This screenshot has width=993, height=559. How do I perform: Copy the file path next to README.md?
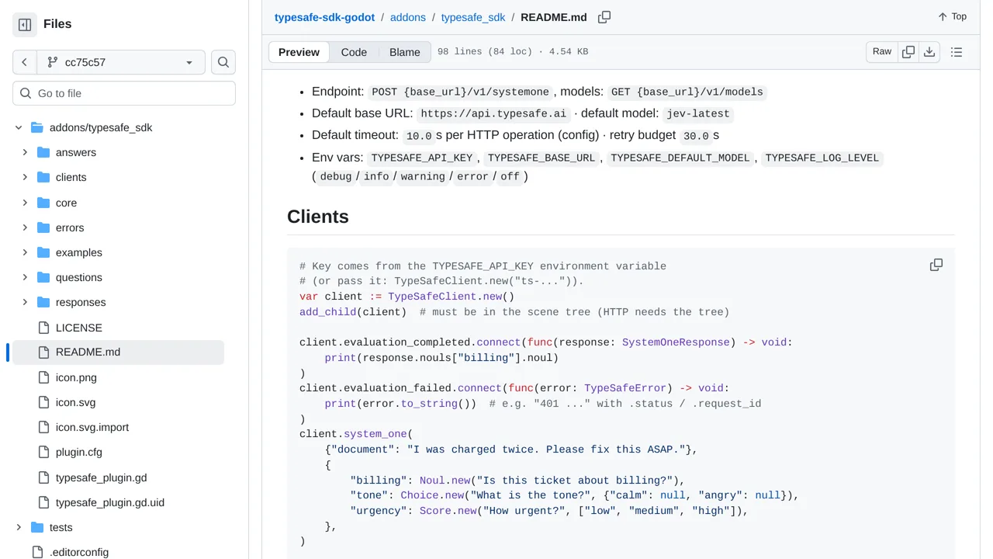[x=604, y=17]
